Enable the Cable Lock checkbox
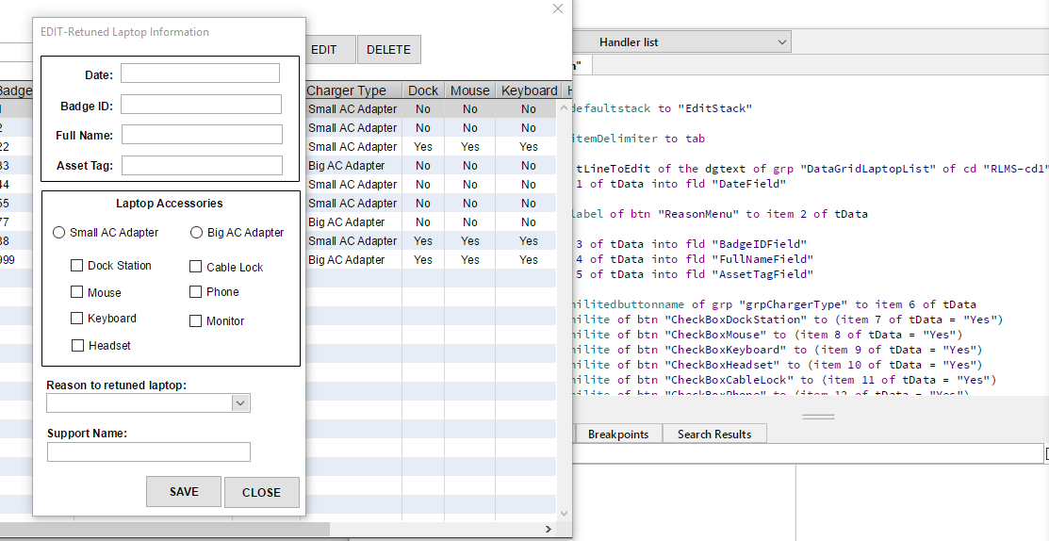 click(196, 268)
